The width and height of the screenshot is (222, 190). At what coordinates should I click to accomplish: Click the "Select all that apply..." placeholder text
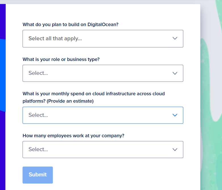pyautogui.click(x=55, y=39)
